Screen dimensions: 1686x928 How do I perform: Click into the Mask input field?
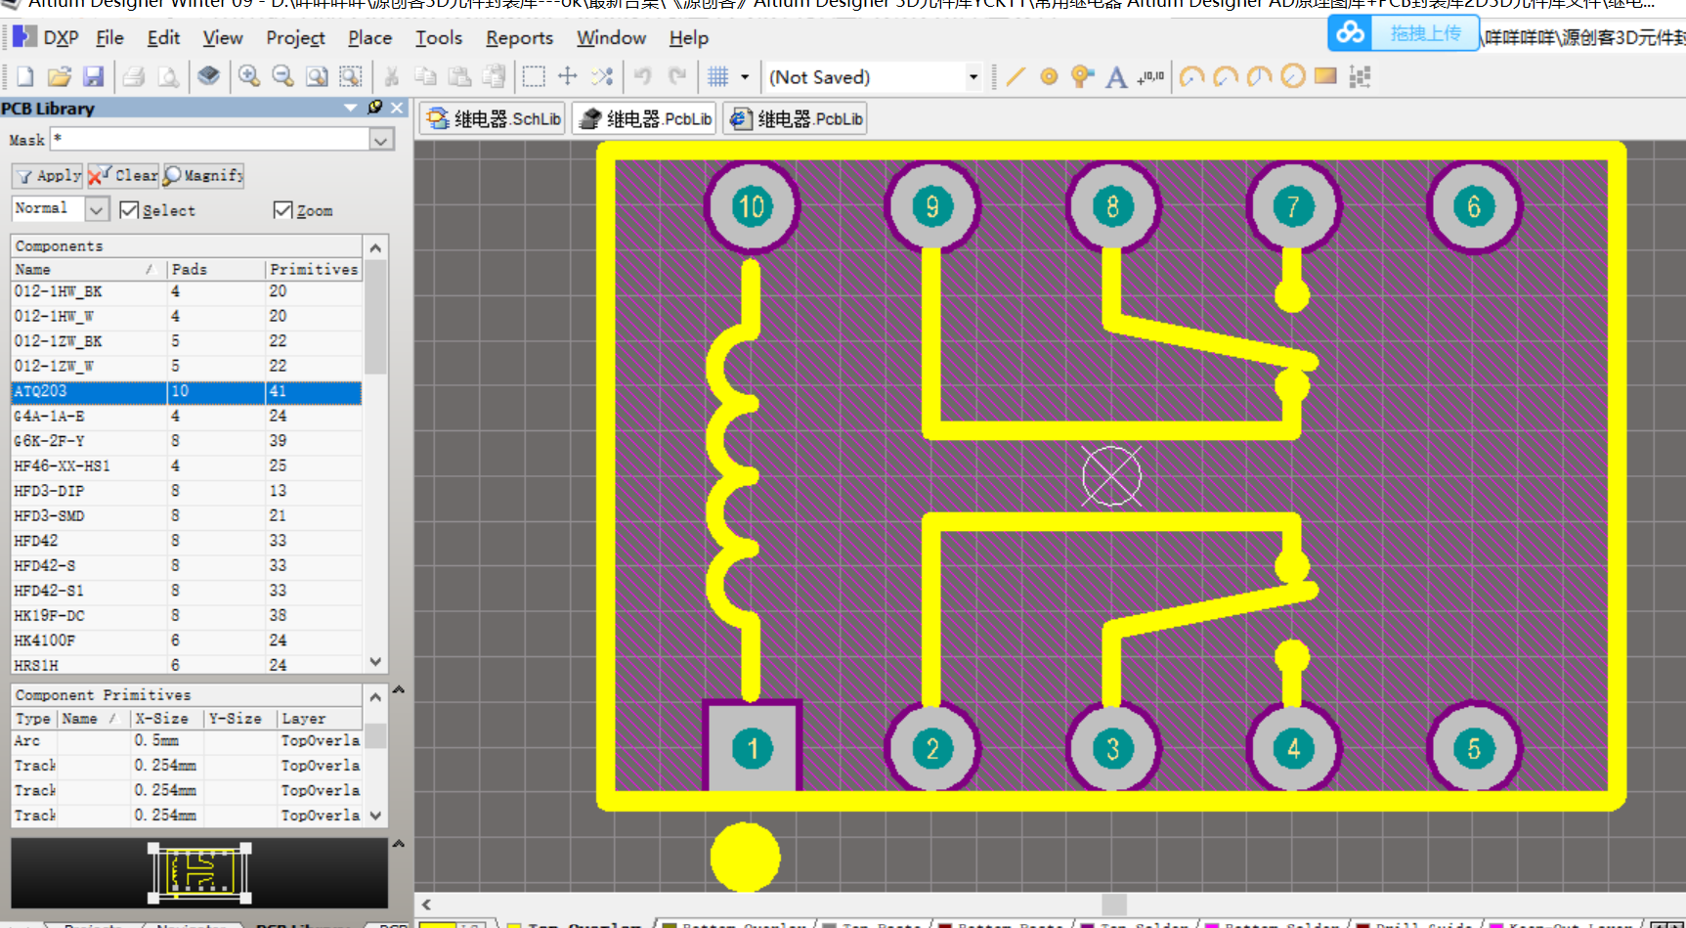point(209,140)
